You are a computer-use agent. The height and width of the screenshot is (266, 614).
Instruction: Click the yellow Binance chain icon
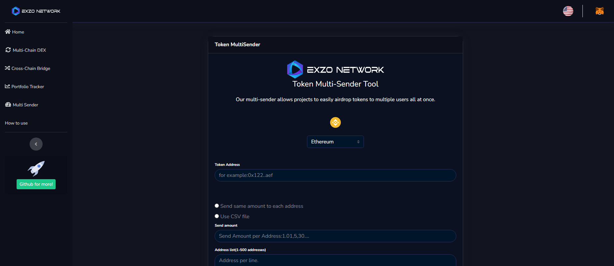[335, 122]
